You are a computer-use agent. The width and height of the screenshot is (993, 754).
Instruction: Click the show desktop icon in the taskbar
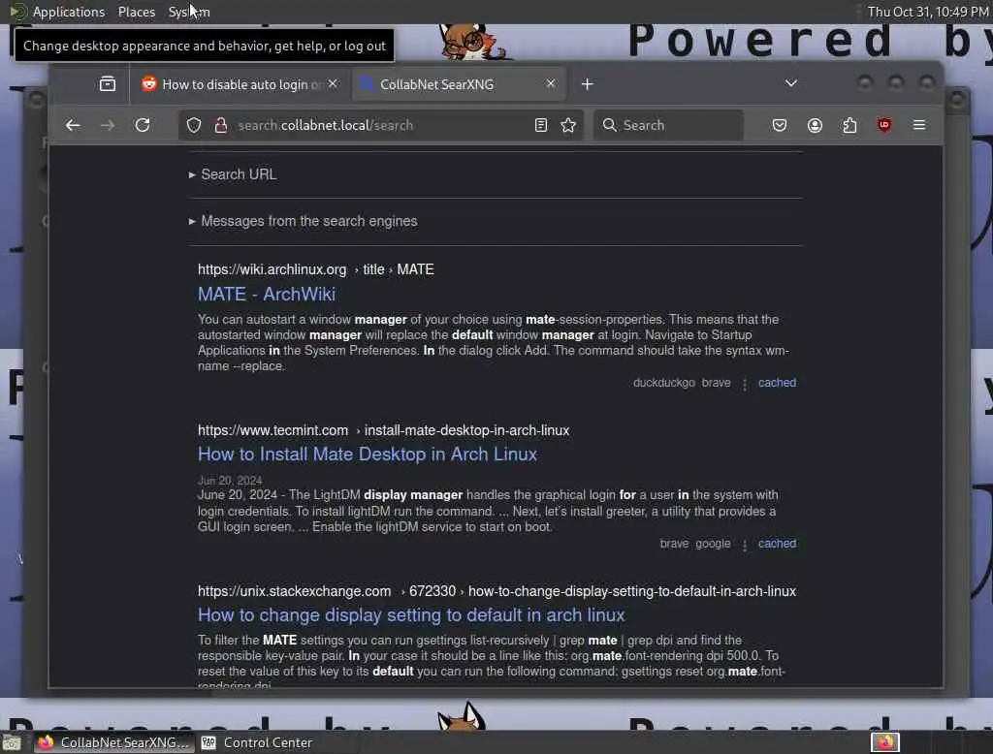[12, 742]
